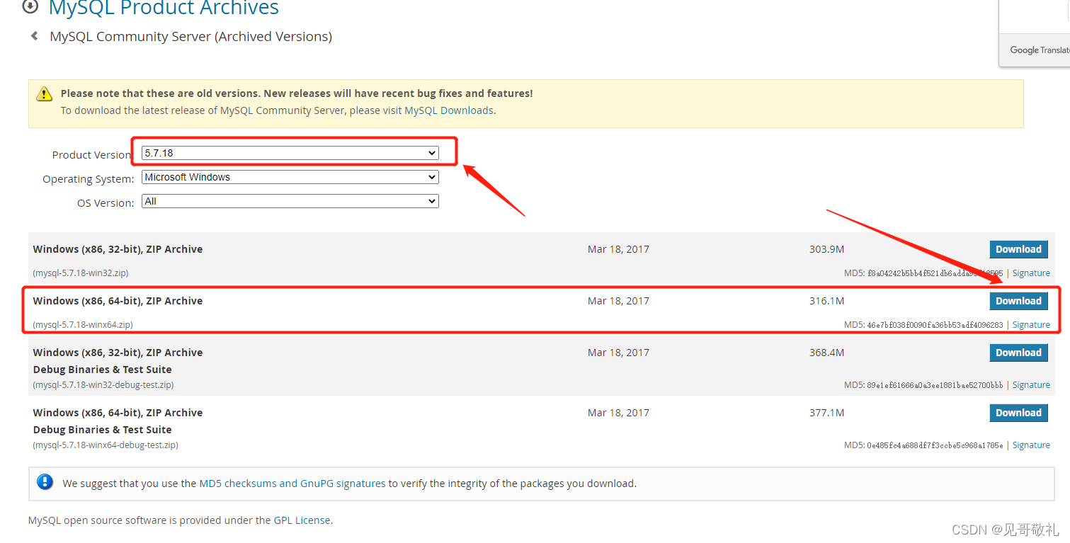Screen dimensions: 1070x543
Task: Click Mar 18, 2017 date in 64-bit ZIP row
Action: tap(618, 301)
